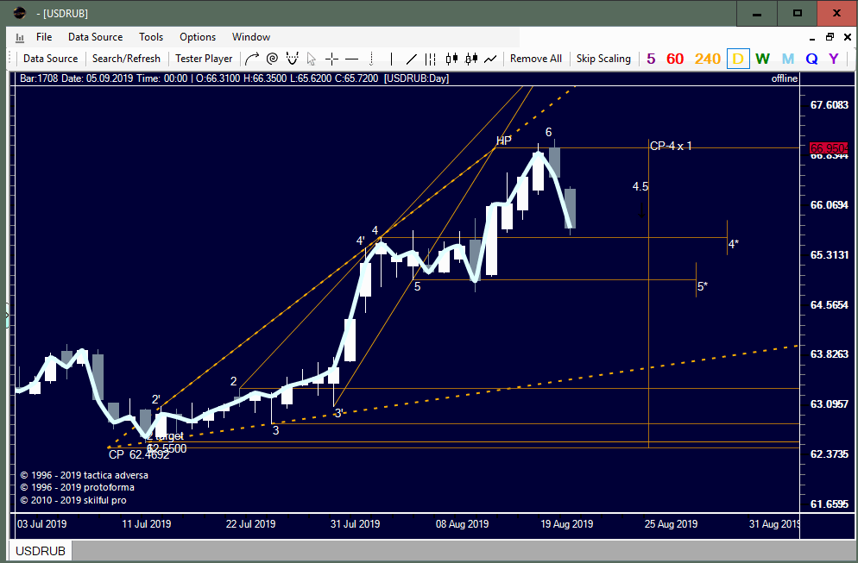Toggle the weekly W timeframe
Viewport: 858px width, 563px height.
[x=762, y=59]
